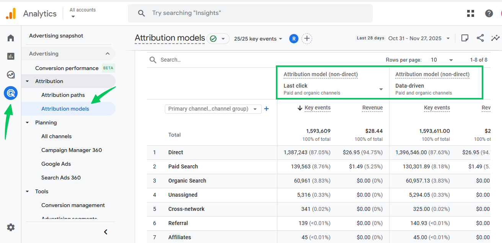This screenshot has width=502, height=243.
Task: Sort by Revenue column header
Action: pos(372,108)
